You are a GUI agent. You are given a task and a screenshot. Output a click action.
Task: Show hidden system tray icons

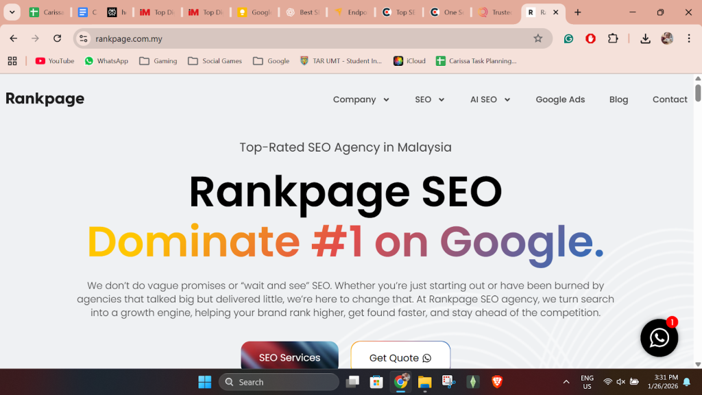566,382
